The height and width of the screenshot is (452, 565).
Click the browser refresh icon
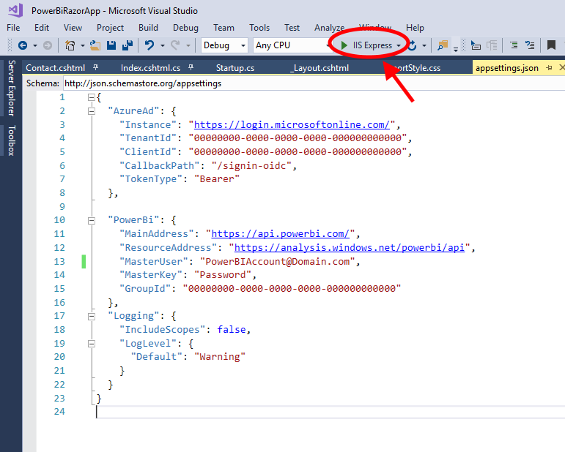[x=413, y=45]
